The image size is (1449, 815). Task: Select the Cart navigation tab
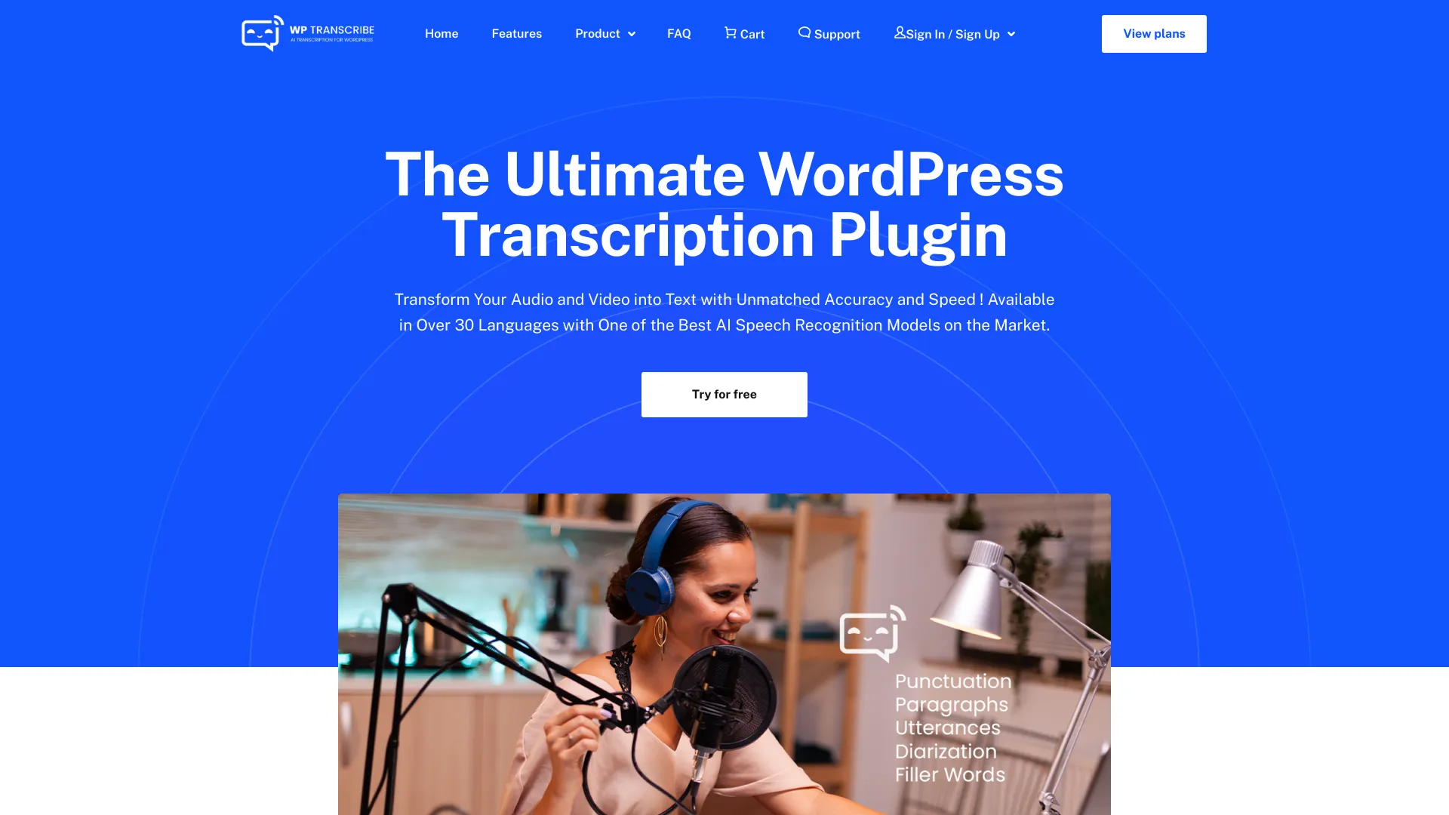click(x=744, y=33)
